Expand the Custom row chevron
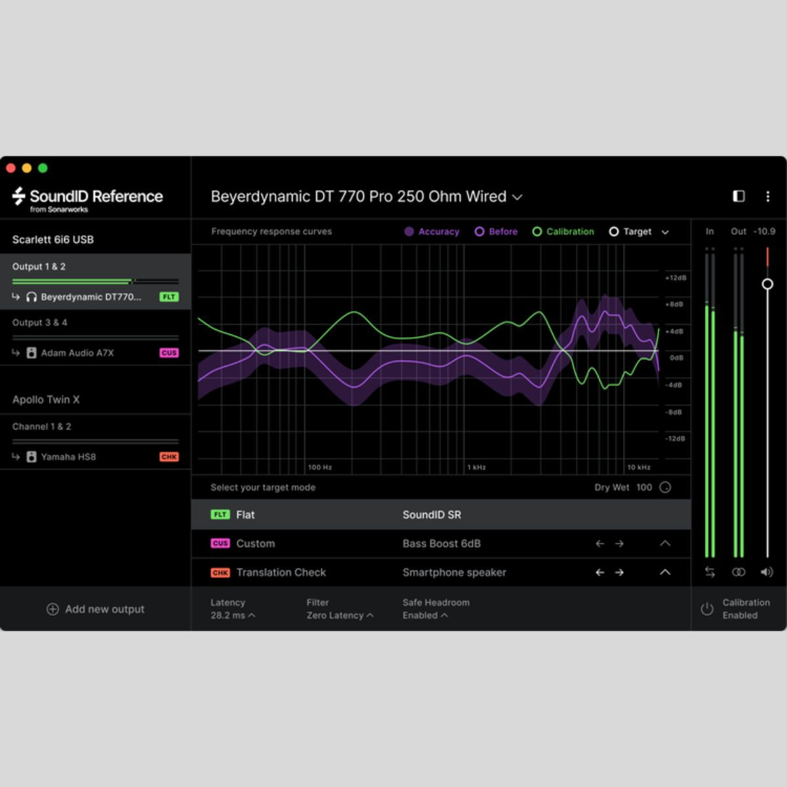787x787 pixels. (665, 544)
